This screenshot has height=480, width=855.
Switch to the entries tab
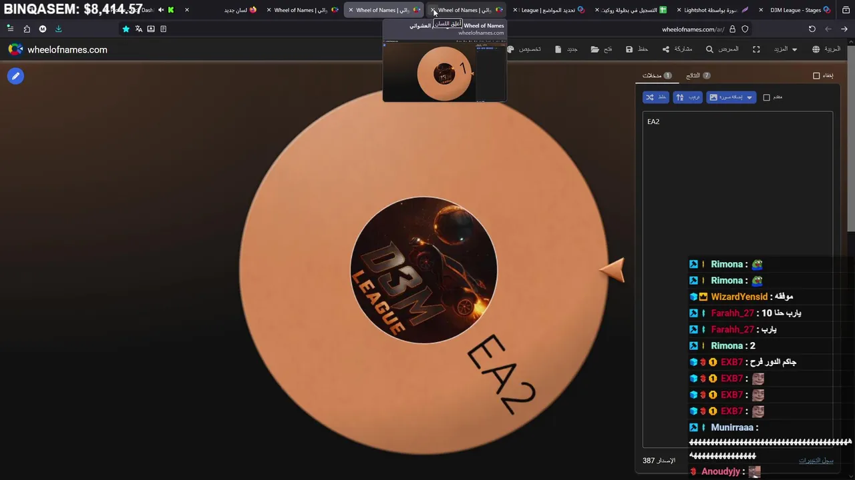(657, 75)
